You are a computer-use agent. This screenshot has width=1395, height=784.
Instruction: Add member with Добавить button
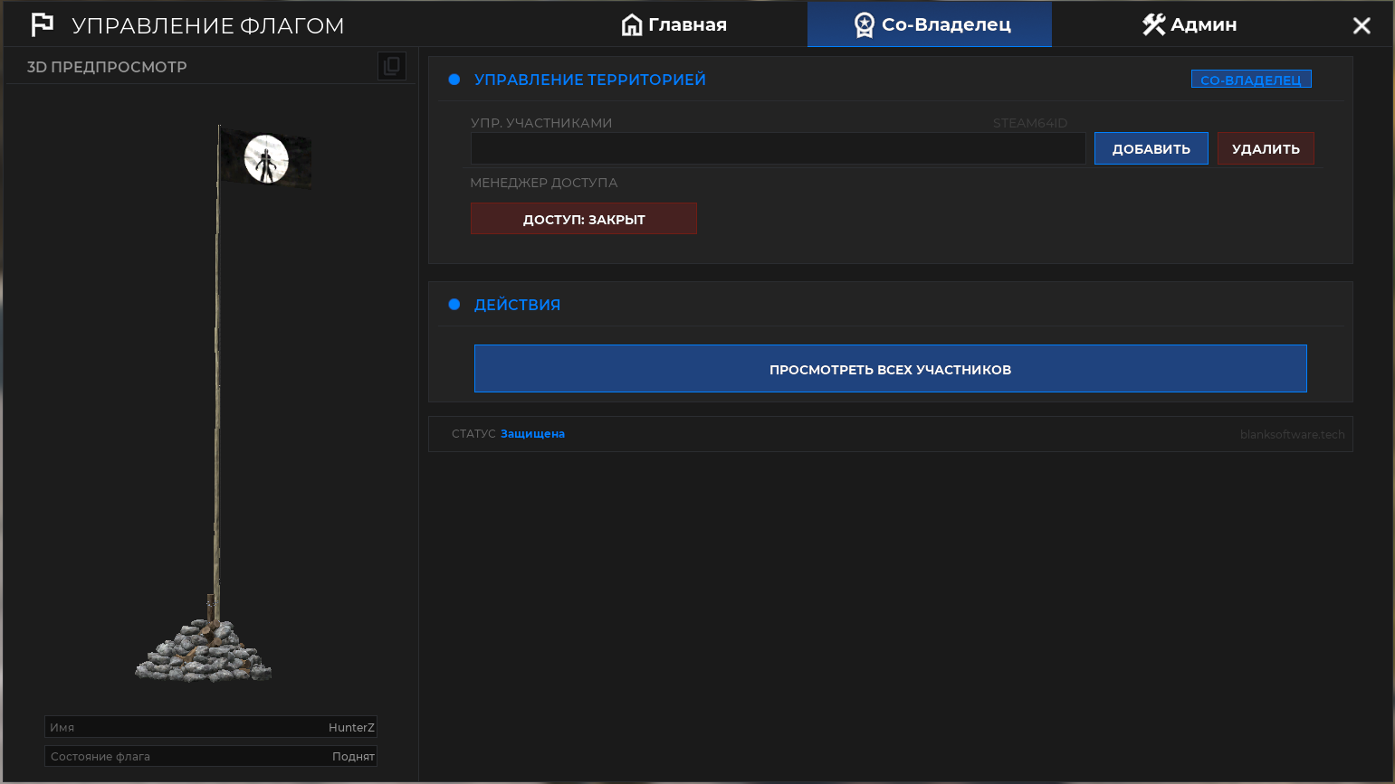(1151, 148)
